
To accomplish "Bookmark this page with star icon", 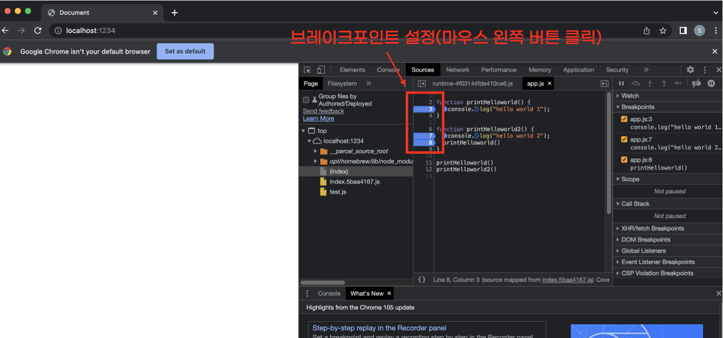I will [x=663, y=30].
